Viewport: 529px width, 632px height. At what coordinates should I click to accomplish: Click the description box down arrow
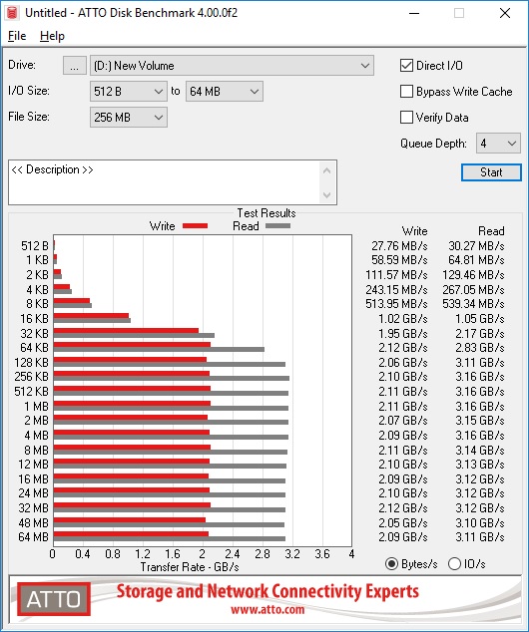(x=326, y=195)
